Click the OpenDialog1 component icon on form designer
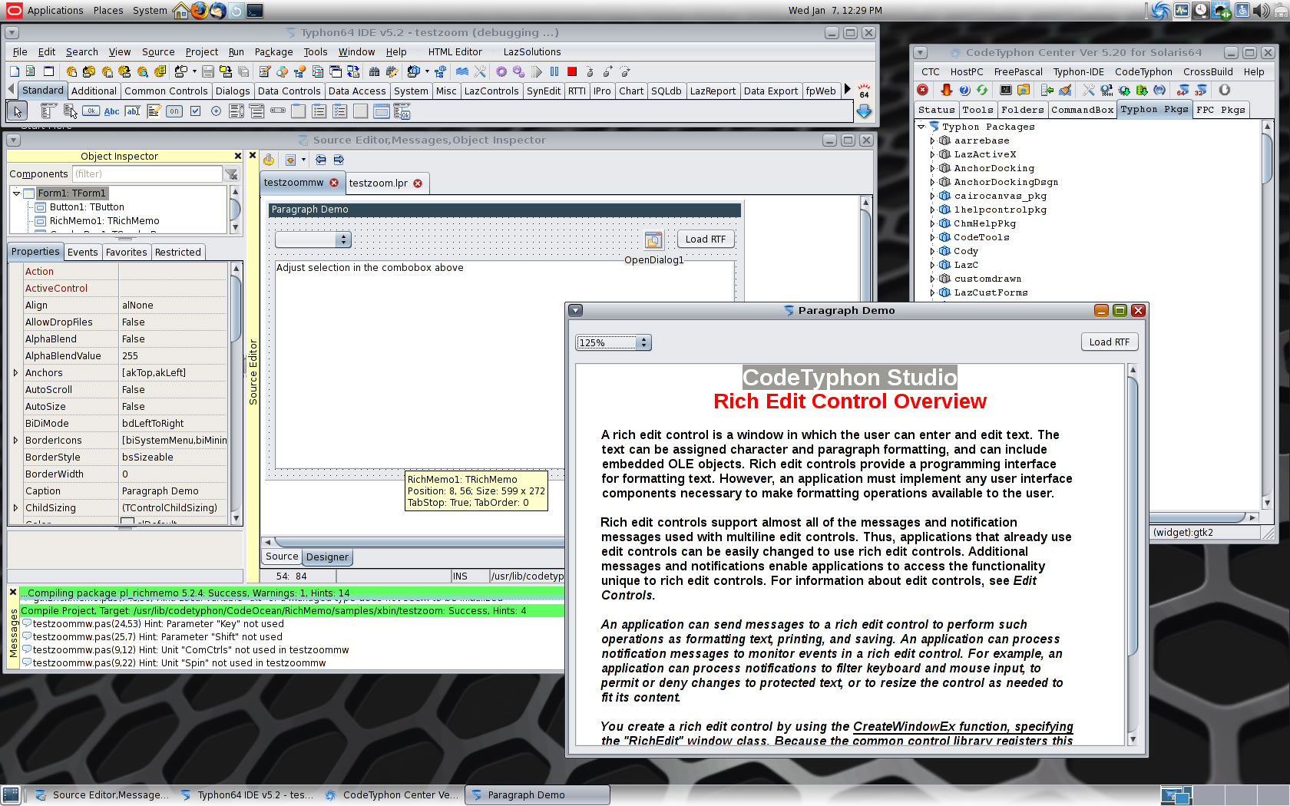The width and height of the screenshot is (1290, 806). pos(653,240)
